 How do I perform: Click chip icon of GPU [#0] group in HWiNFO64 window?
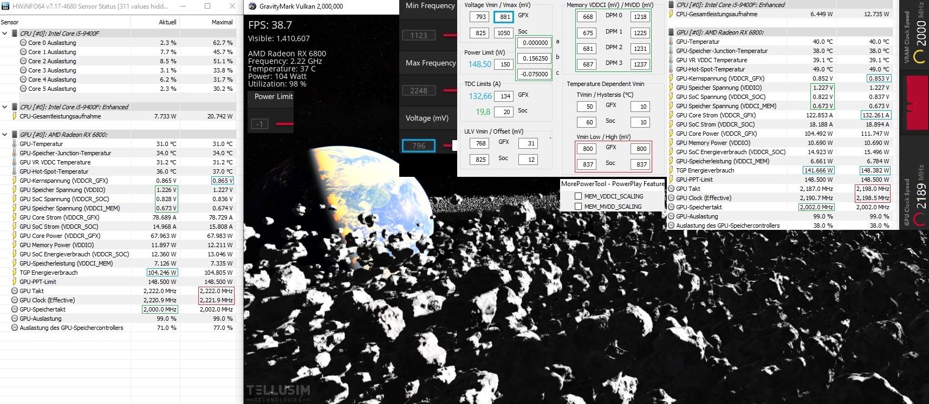click(15, 134)
